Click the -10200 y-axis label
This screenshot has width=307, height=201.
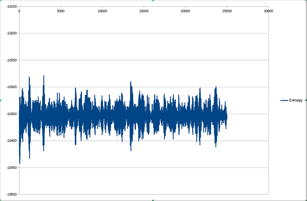[x=11, y=33]
